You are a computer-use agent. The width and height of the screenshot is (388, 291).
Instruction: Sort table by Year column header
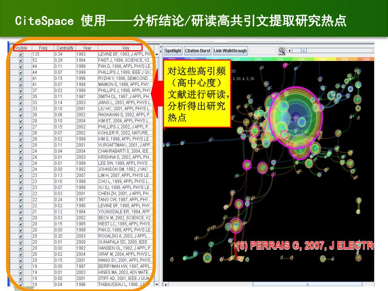coord(87,48)
